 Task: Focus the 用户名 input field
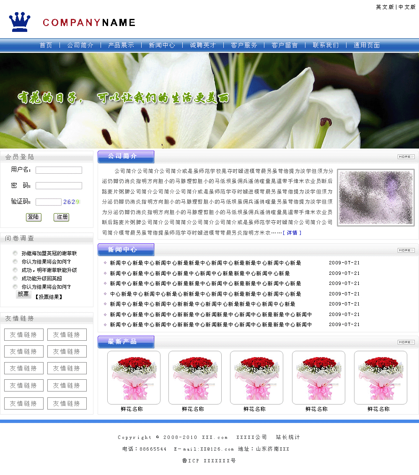tap(59, 170)
